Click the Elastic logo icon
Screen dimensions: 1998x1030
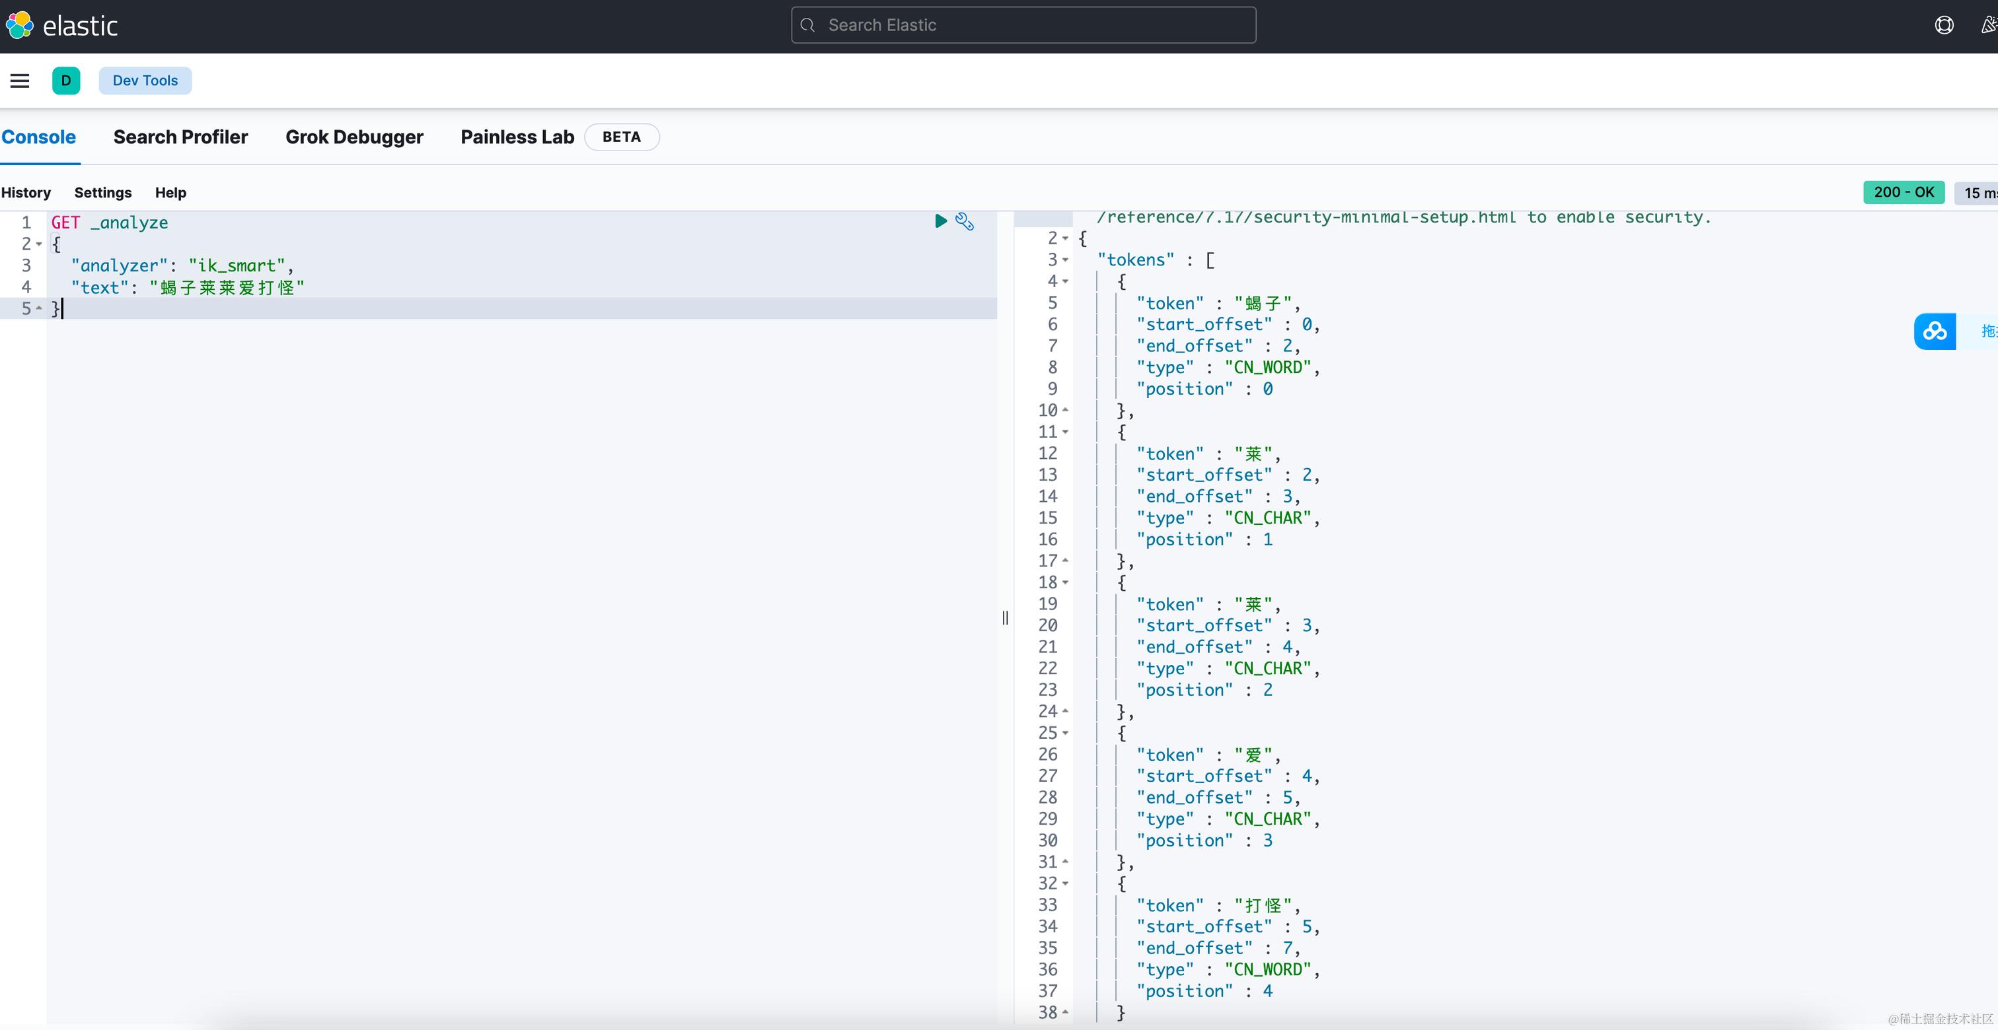(20, 26)
